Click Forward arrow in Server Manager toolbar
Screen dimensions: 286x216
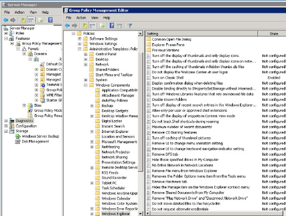13,20
